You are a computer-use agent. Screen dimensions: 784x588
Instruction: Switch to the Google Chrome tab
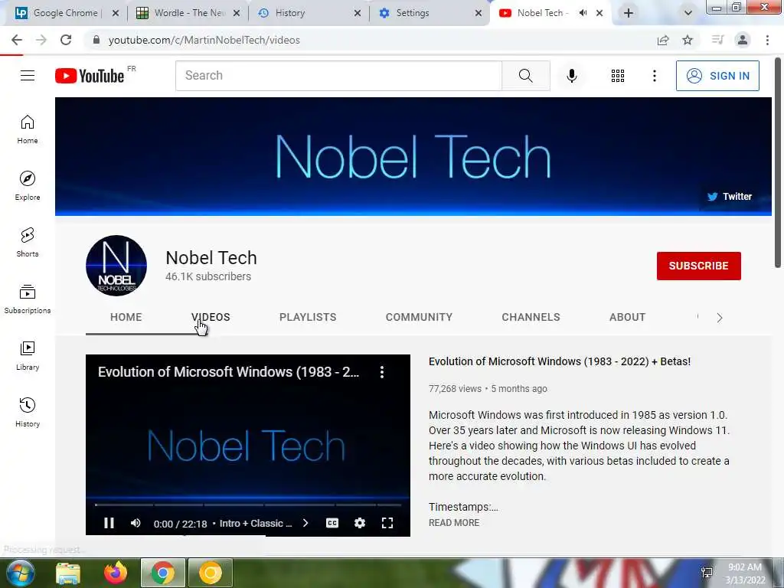[67, 13]
